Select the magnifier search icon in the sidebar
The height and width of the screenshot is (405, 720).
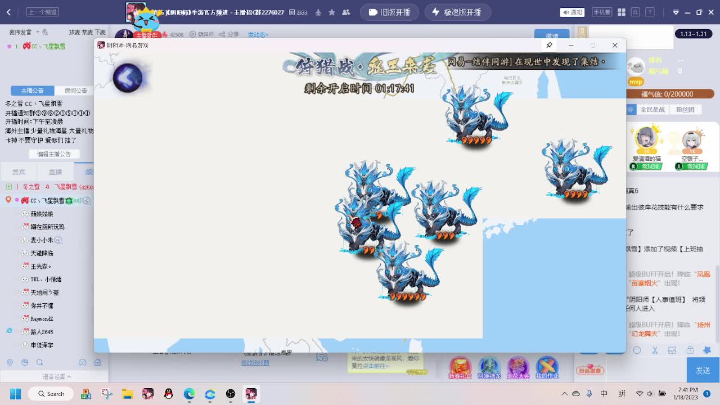coord(39,362)
